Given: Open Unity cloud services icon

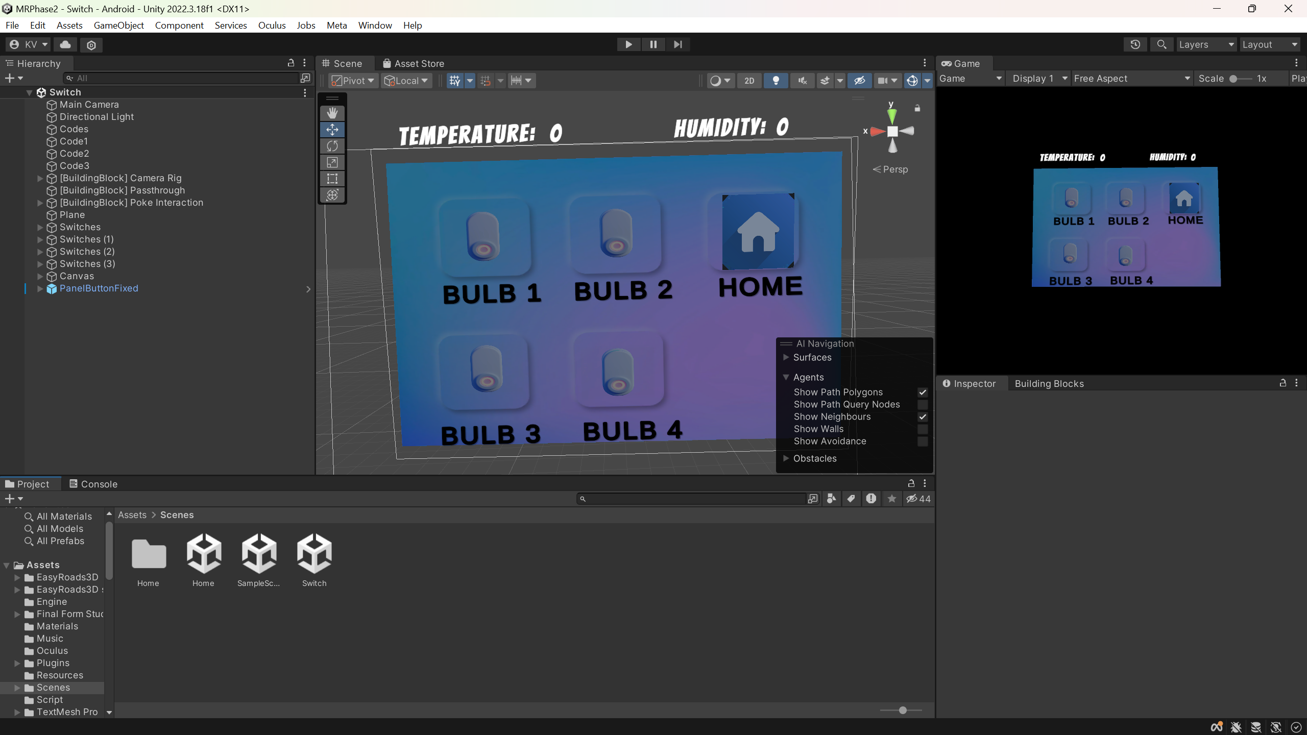Looking at the screenshot, I should [x=65, y=44].
